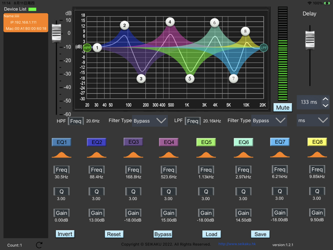Select EQ node 5 on the graph
This screenshot has width=333, height=250.
(190, 79)
